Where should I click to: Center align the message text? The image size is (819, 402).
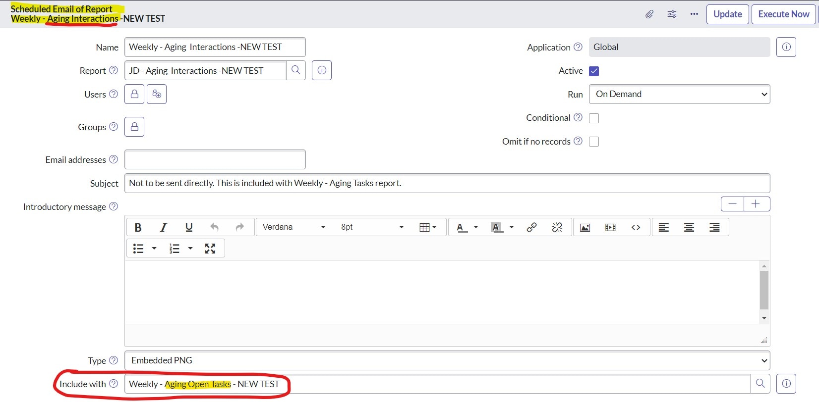[x=689, y=227]
